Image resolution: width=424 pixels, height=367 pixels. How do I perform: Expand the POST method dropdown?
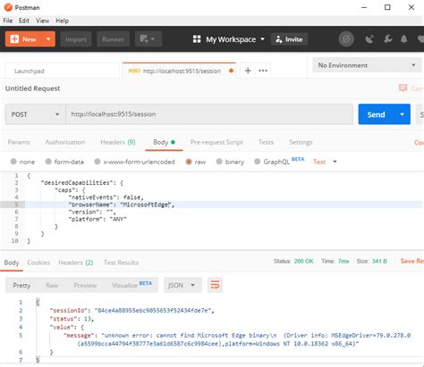(x=36, y=114)
